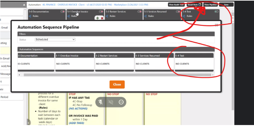The width and height of the screenshot is (254, 126).
Task: Click the 4C-No Followup tag text
Action: (82, 105)
